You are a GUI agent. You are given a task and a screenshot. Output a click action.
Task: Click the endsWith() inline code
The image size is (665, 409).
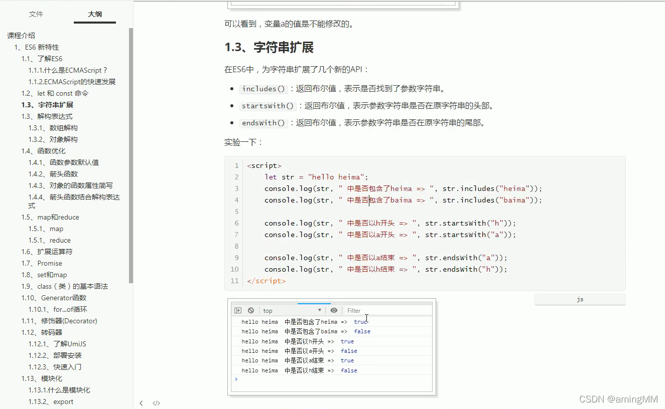[263, 123]
